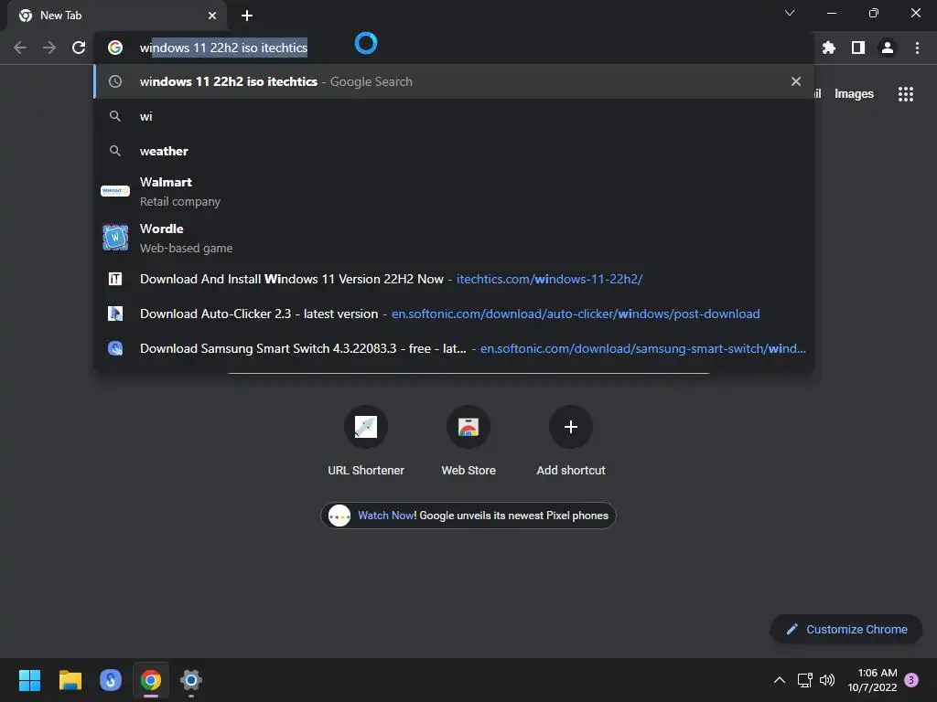Click the itechtics favicon in suggestions
Screen dimensions: 937x702
(x=115, y=279)
